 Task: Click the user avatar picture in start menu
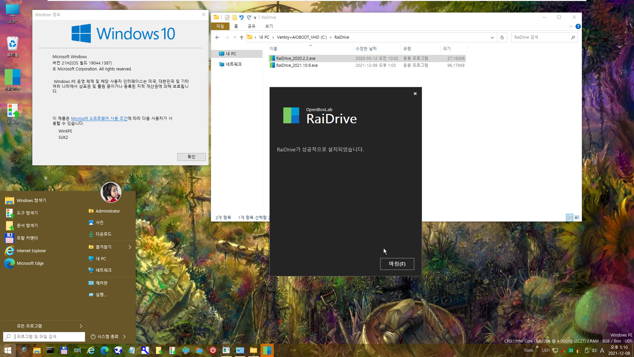point(111,192)
